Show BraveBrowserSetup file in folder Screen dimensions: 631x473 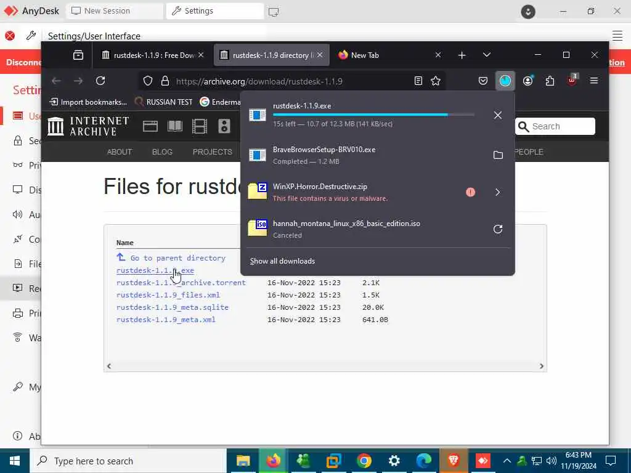498,155
